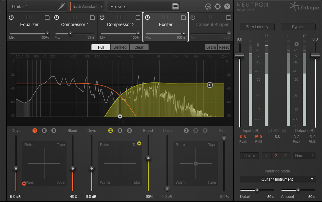Open the Hard limiter style dropdown
322x202 pixels.
point(304,156)
